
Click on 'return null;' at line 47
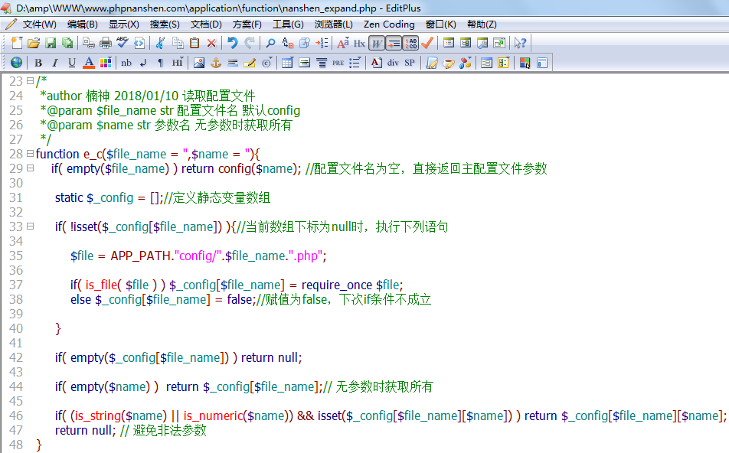84,430
